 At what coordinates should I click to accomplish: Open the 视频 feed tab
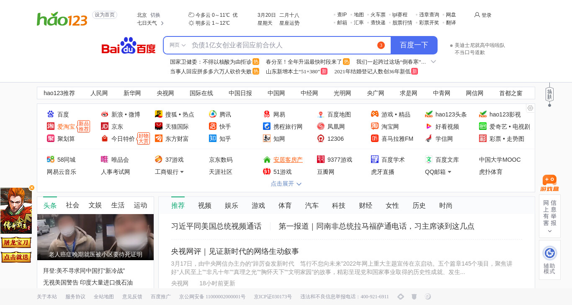(x=205, y=205)
